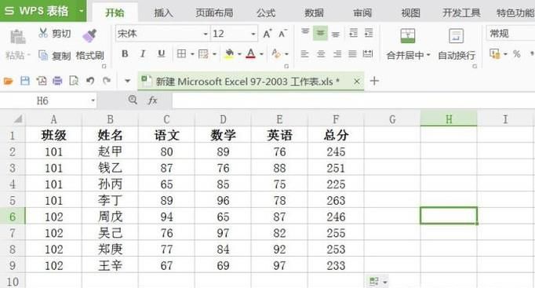Align text left horizontally
Screen dimensions: 535x288
[304, 54]
